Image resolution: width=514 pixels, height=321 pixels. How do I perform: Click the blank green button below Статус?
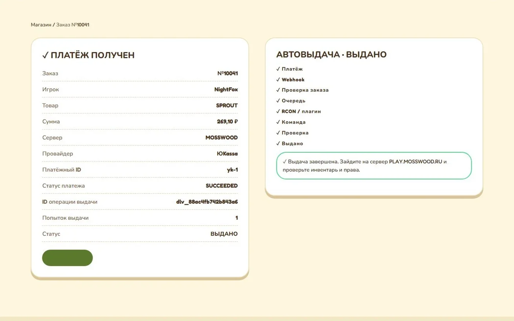click(x=68, y=258)
